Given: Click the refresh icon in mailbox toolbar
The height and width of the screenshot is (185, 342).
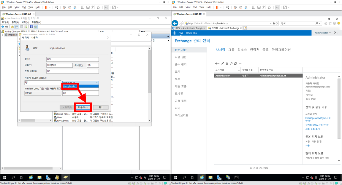Looking at the screenshot, I should click(x=235, y=63).
